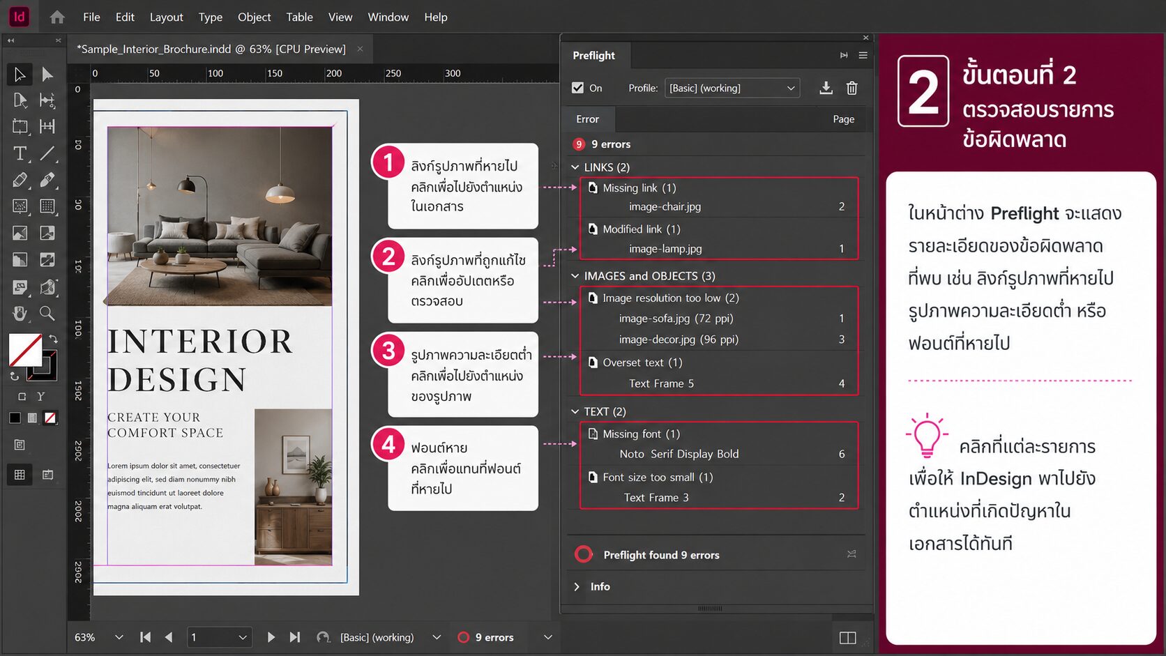Open the page number dropdown

[243, 637]
